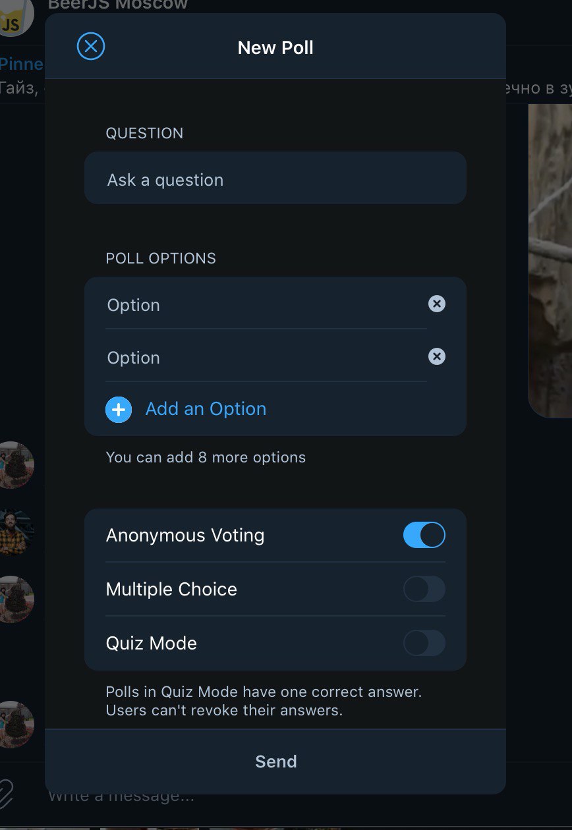Disable Anonymous Voting switch

[424, 535]
